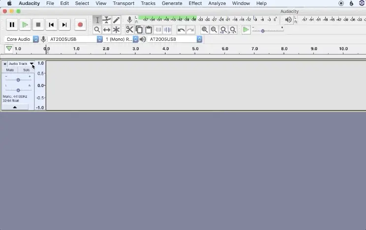Copy selection with the copy icon
This screenshot has height=230, width=366.
tap(139, 30)
